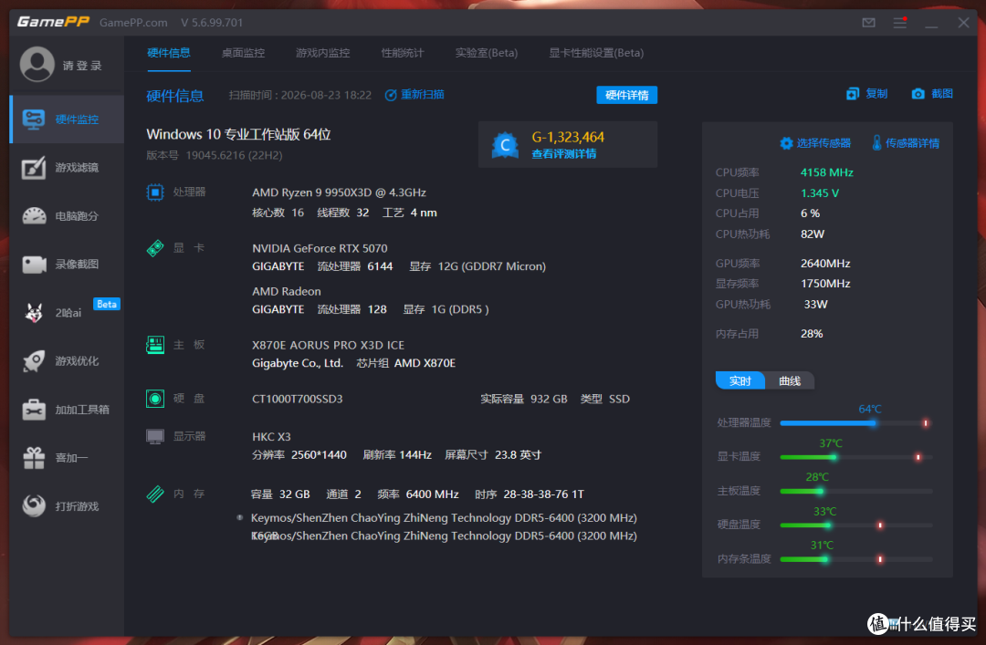Image resolution: width=986 pixels, height=645 pixels.
Task: Click the 显卡 graphics card icon
Action: tap(155, 248)
